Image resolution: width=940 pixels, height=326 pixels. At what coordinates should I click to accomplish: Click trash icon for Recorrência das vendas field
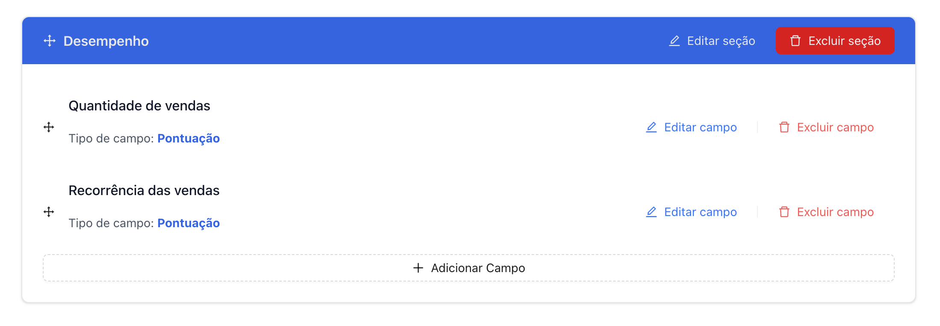coord(784,212)
